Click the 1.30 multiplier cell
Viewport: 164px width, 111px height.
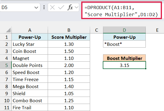coord(69,44)
